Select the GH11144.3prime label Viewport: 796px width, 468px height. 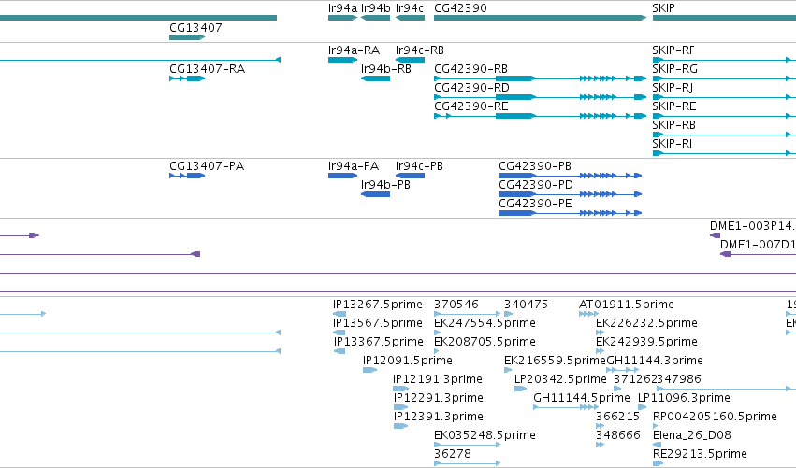click(x=655, y=361)
